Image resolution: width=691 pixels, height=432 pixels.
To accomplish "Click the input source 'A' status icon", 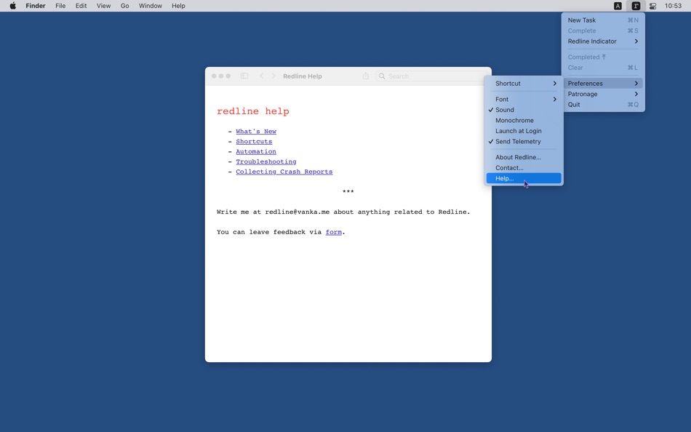I will click(x=618, y=6).
